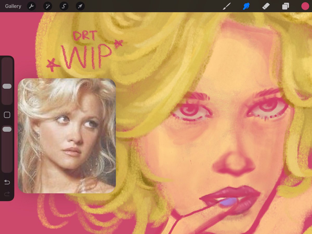Undo the last stroke
Viewport: 312px width, 234px height.
(7, 182)
